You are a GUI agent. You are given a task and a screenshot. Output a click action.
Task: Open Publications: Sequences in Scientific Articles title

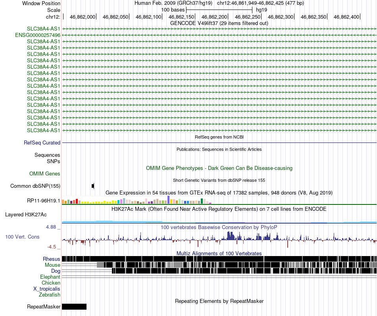click(219, 149)
